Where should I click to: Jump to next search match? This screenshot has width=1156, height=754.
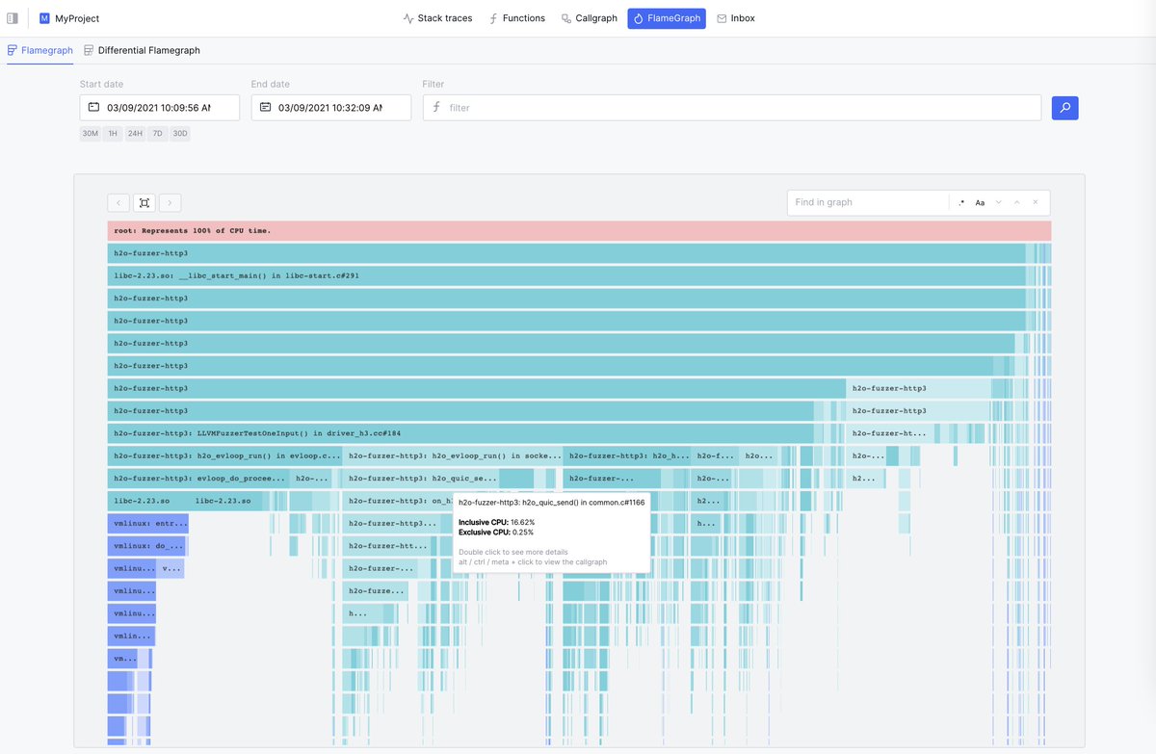click(999, 202)
